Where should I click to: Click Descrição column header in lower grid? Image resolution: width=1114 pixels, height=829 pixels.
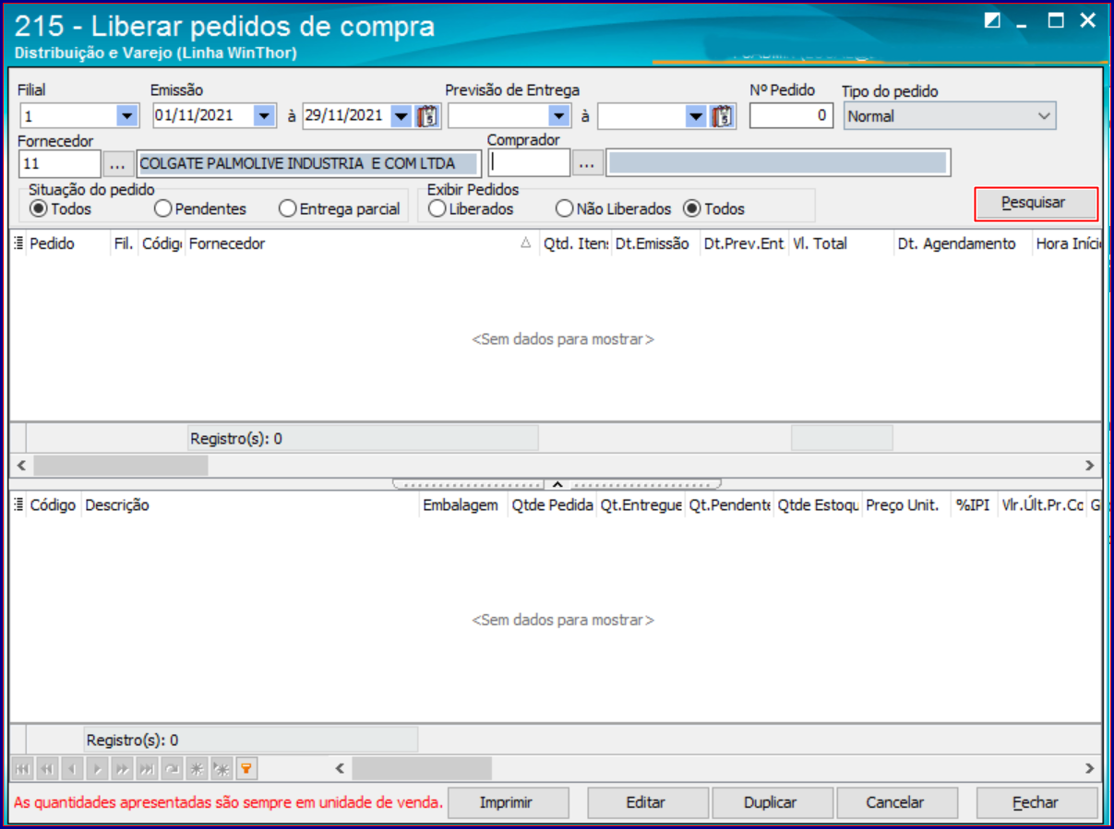coord(249,504)
